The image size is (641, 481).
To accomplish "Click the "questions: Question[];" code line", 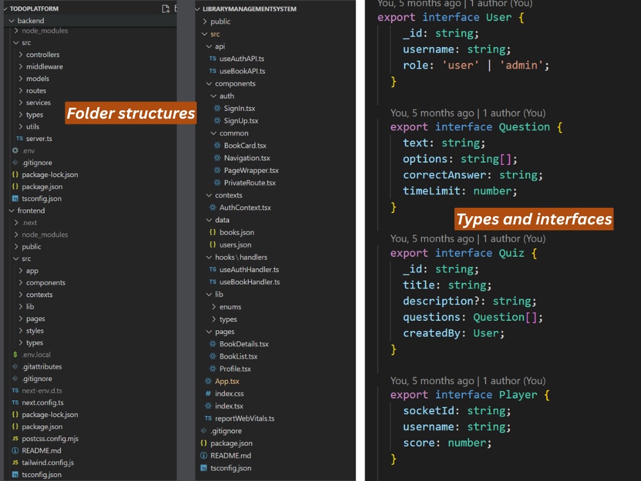I will click(x=473, y=317).
